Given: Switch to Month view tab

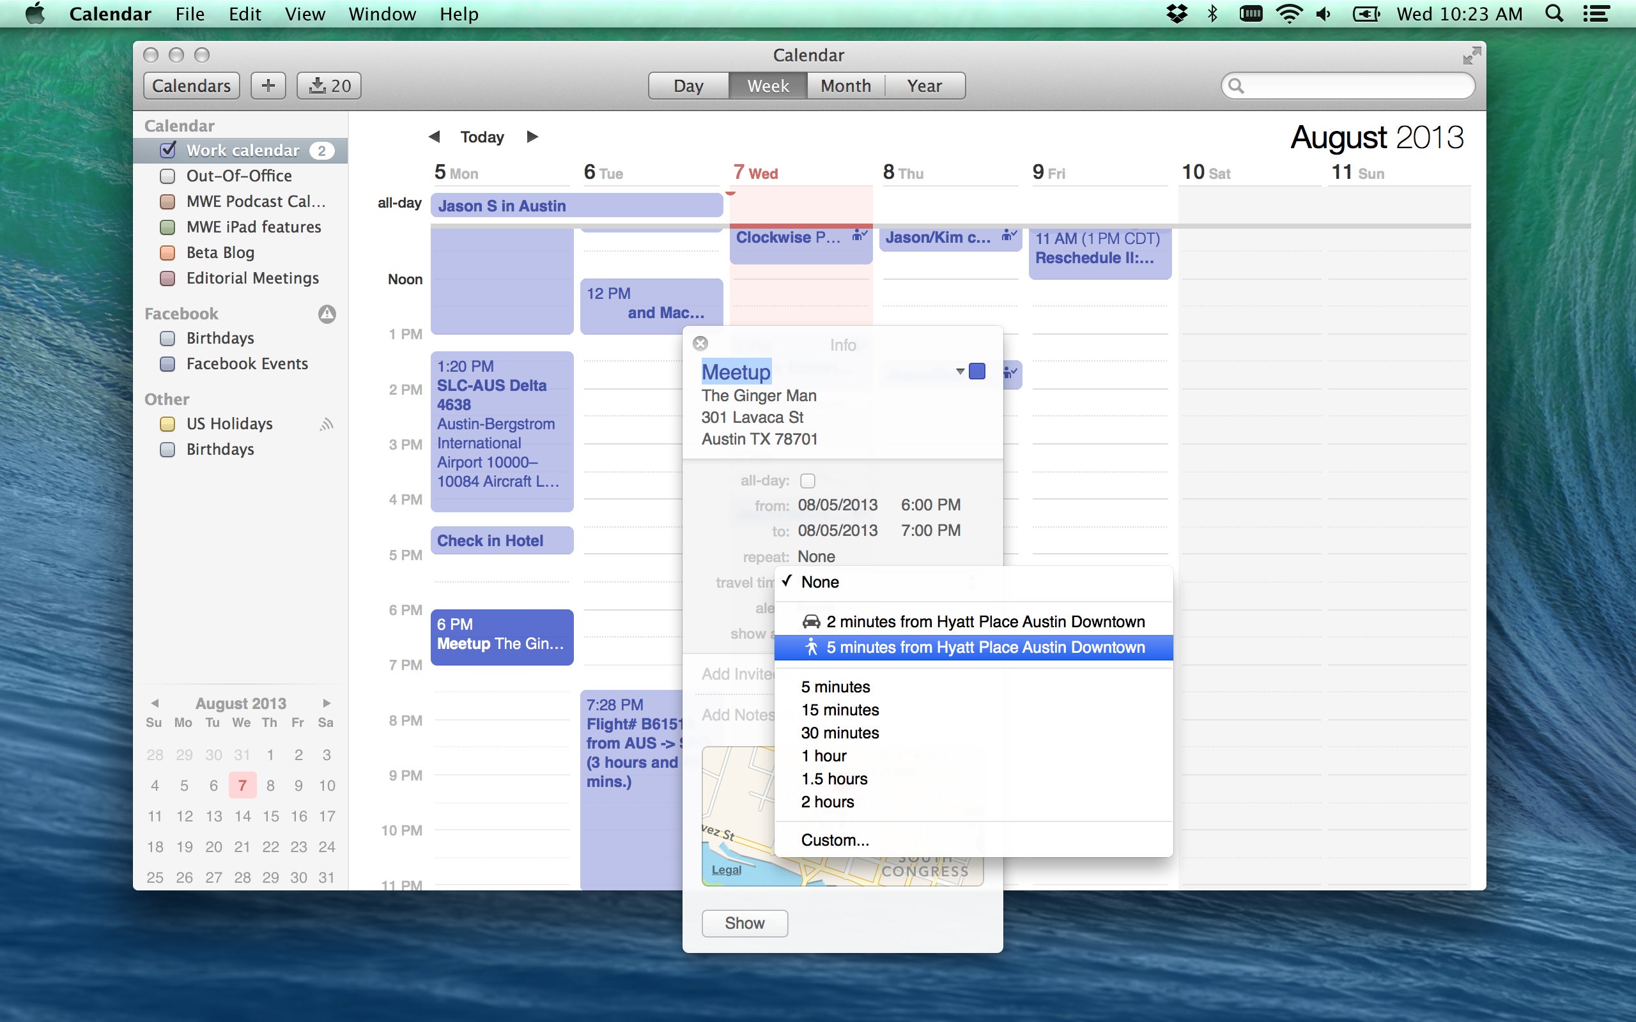Looking at the screenshot, I should pyautogui.click(x=844, y=85).
